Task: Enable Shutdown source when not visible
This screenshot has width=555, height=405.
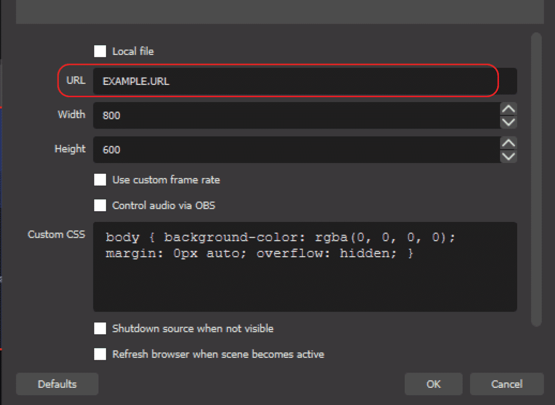Action: pyautogui.click(x=100, y=328)
